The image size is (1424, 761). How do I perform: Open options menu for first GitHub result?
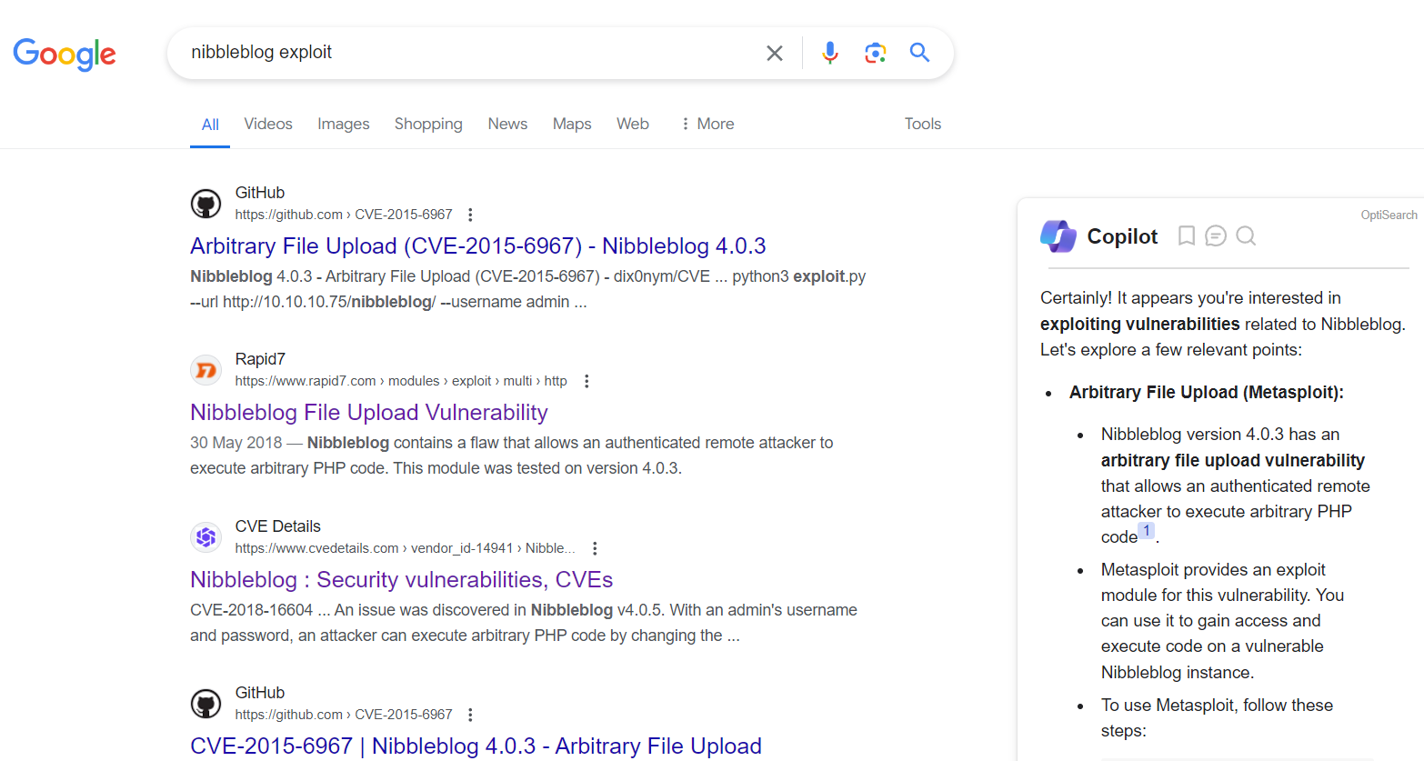pos(470,215)
